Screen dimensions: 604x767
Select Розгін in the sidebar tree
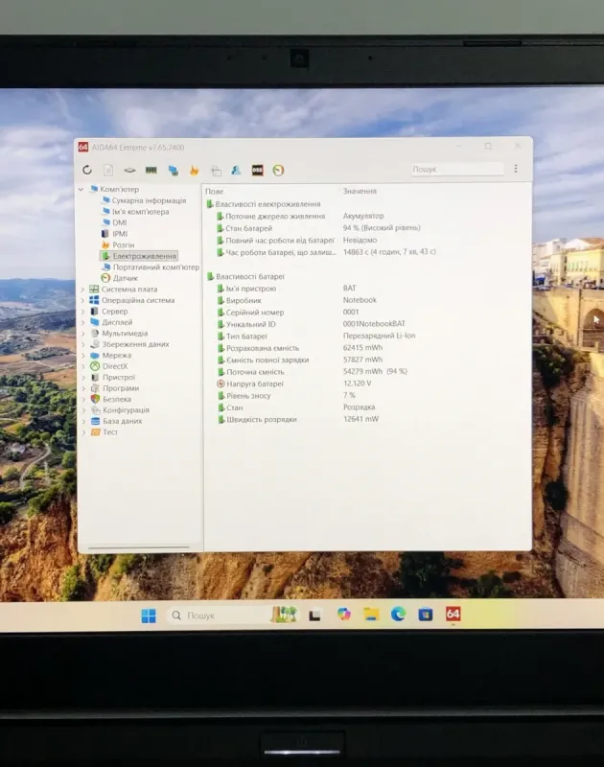click(x=123, y=245)
